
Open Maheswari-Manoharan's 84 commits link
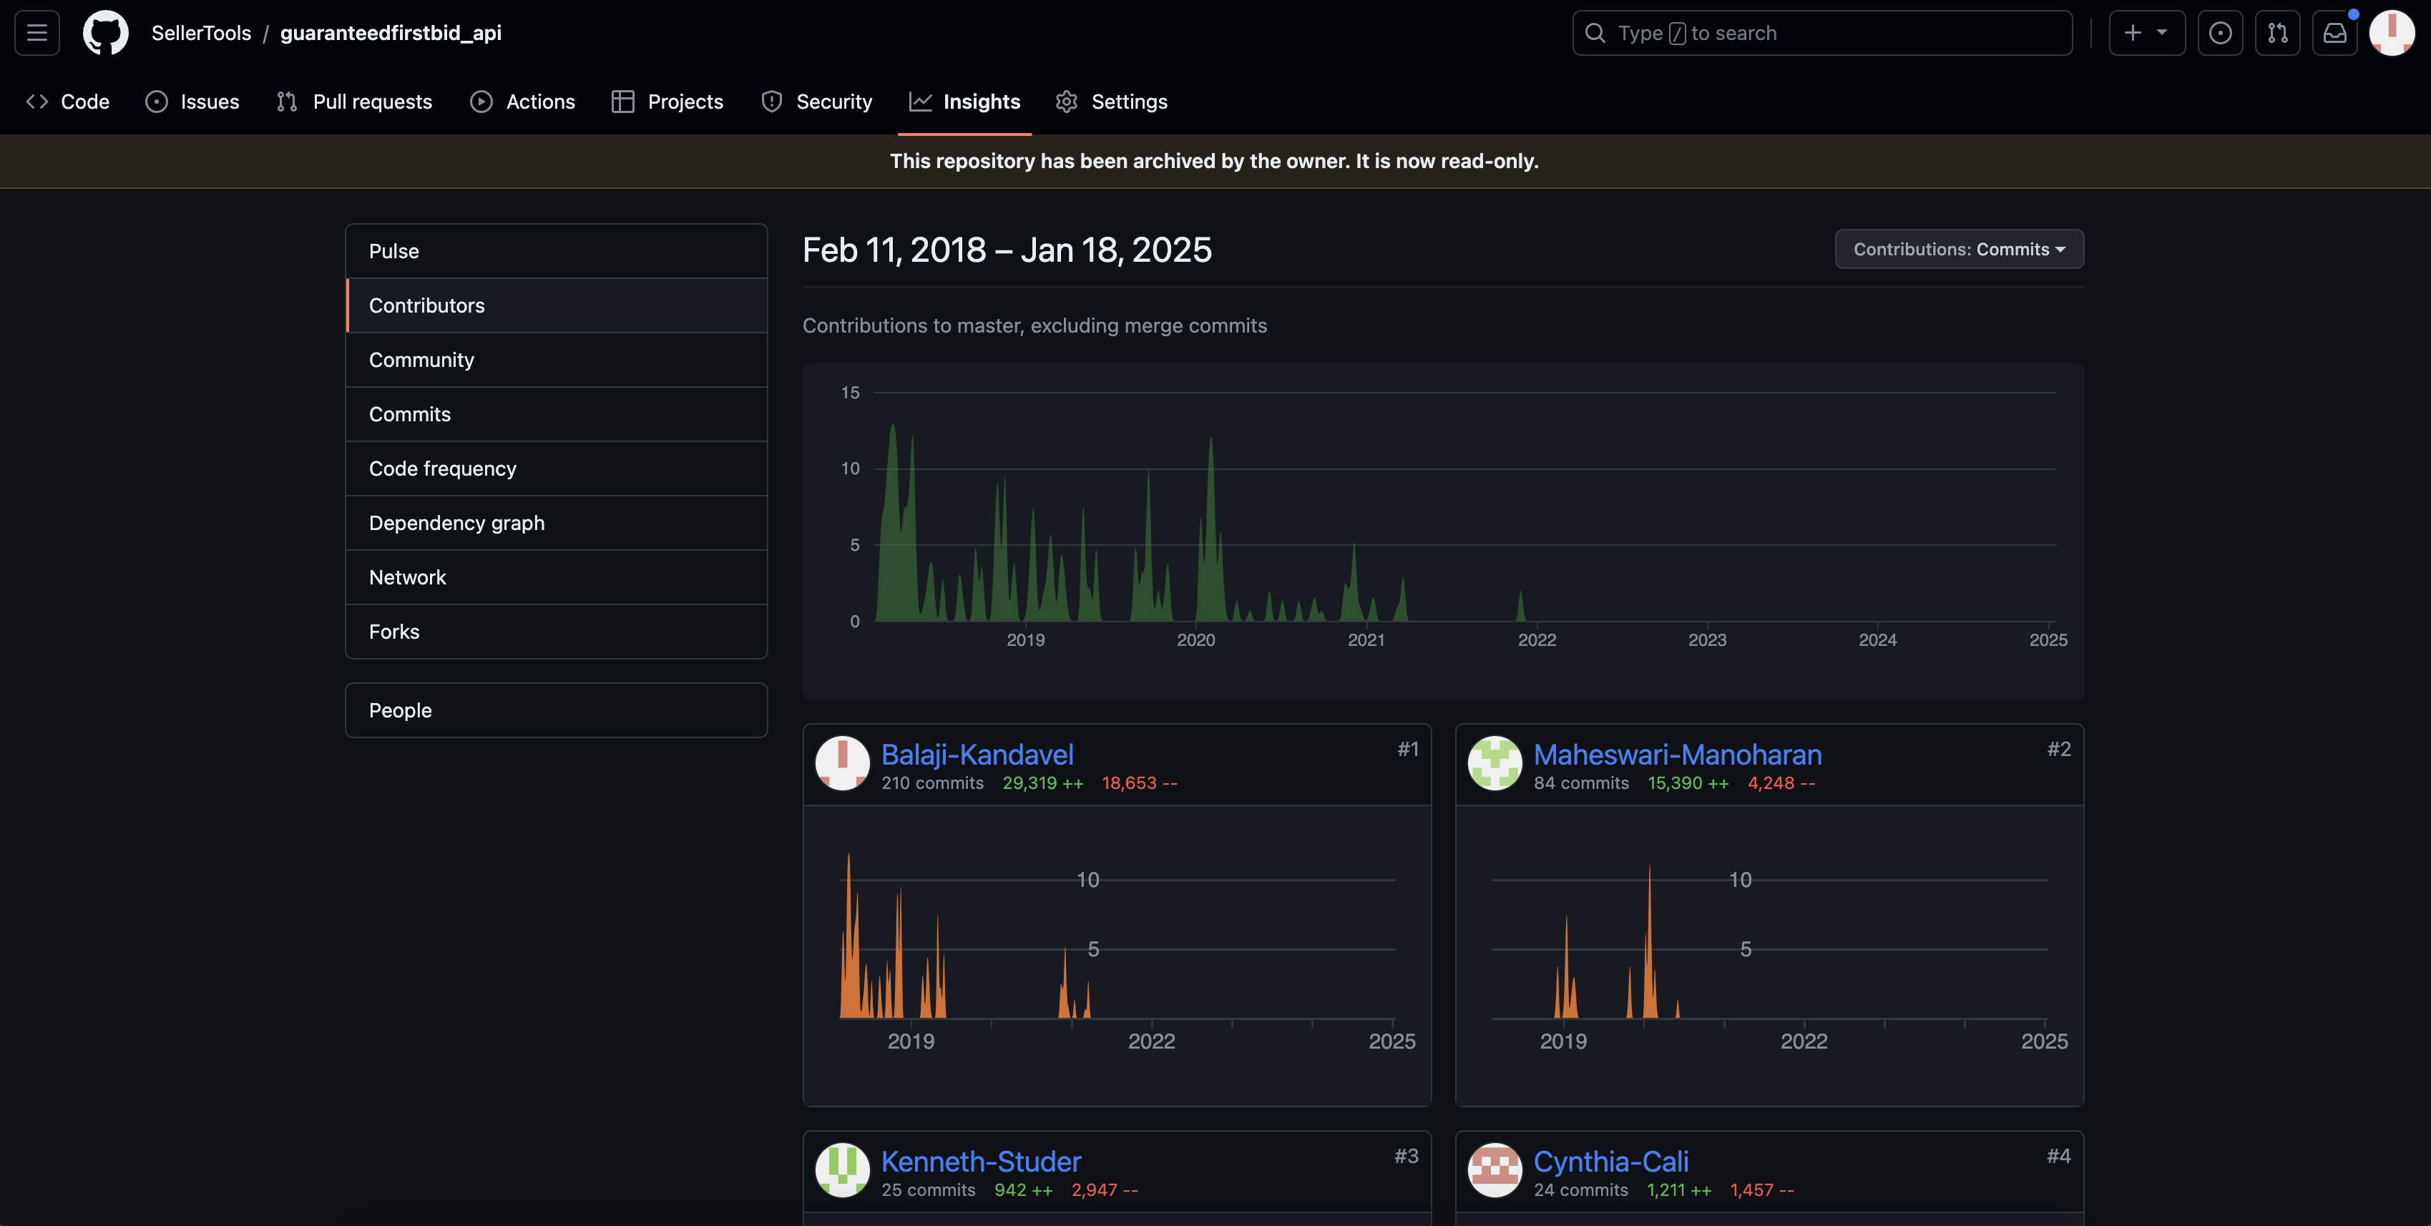click(x=1580, y=783)
